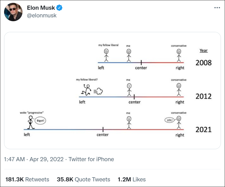The image size is (225, 187).
Task: Click the "me" stick figure in 2008 row
Action: pyautogui.click(x=129, y=55)
